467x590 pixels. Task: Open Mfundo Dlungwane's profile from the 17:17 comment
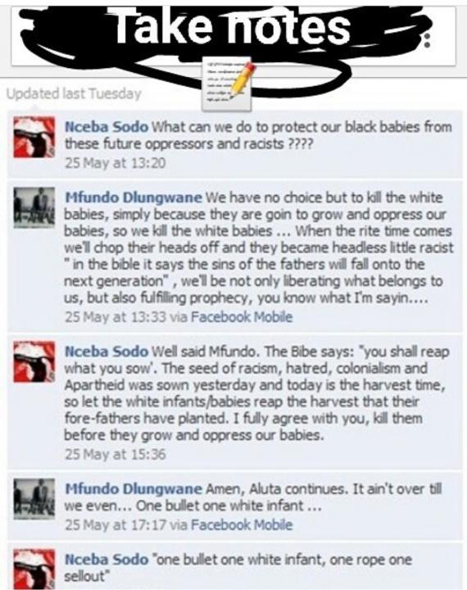134,488
